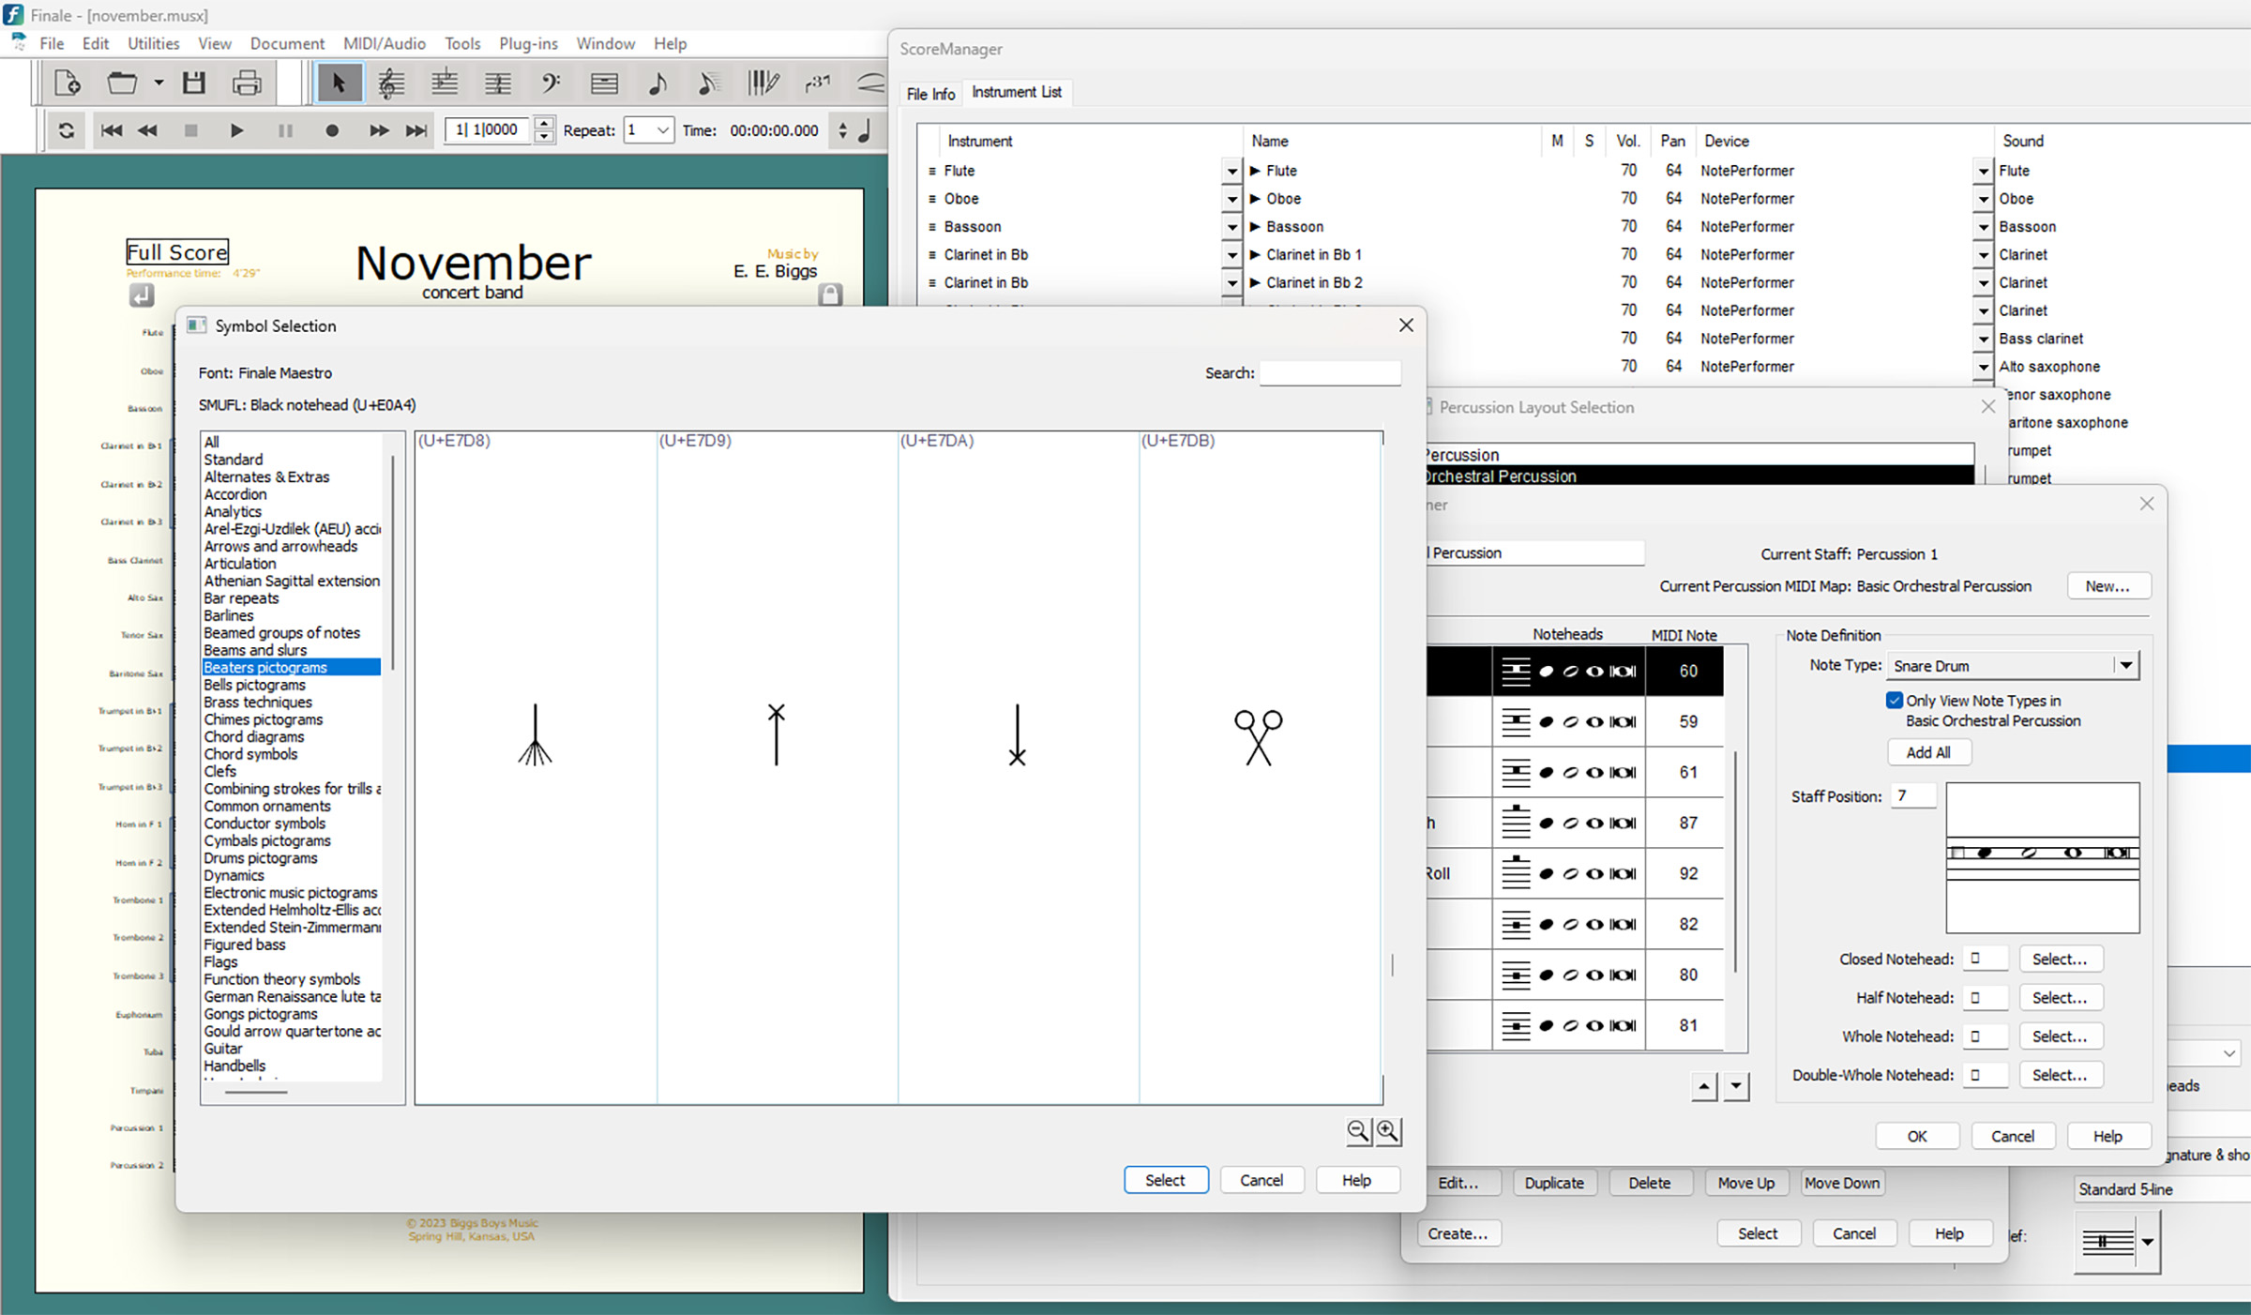This screenshot has width=2251, height=1315.
Task: Open the Note Type Snare Drum dropdown
Action: point(2125,665)
